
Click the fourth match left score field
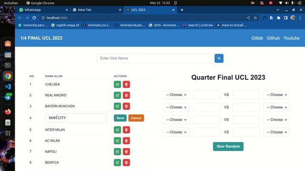point(207,132)
